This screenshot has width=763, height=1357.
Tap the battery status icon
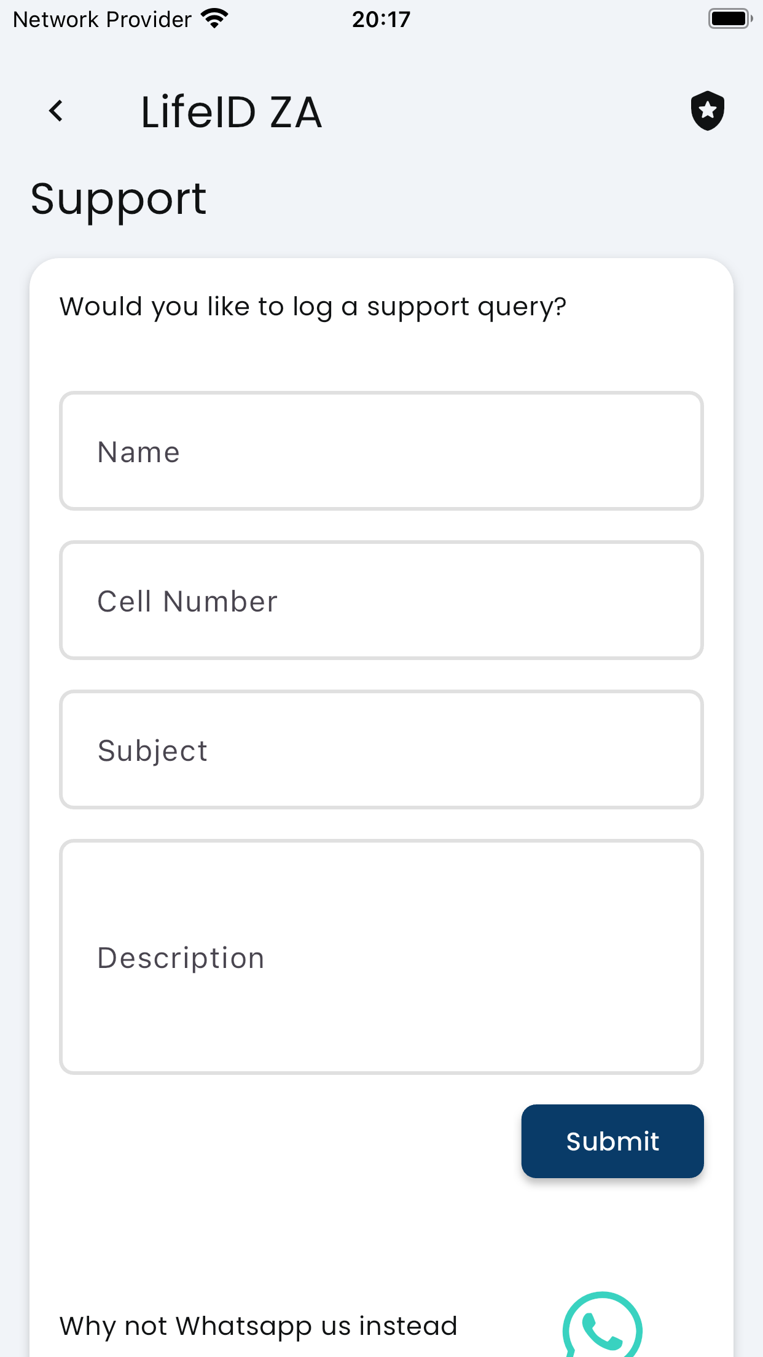(730, 19)
